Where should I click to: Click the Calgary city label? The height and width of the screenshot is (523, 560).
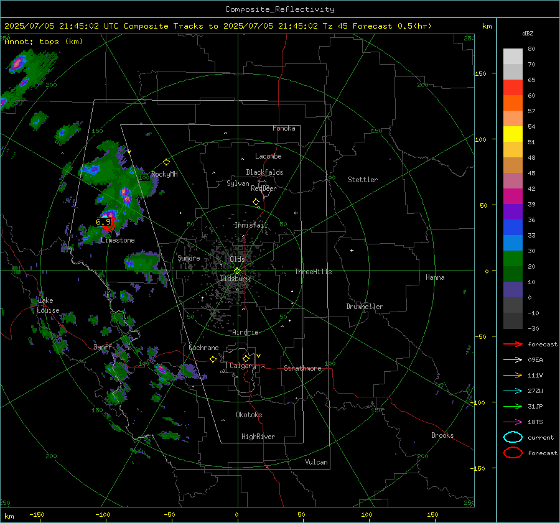coord(243,366)
